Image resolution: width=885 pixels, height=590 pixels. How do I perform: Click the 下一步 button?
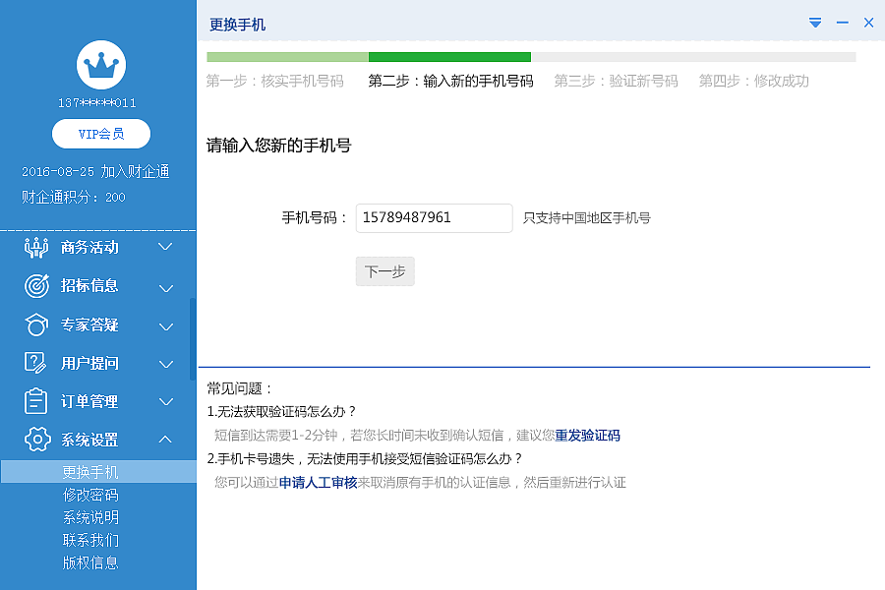(384, 272)
